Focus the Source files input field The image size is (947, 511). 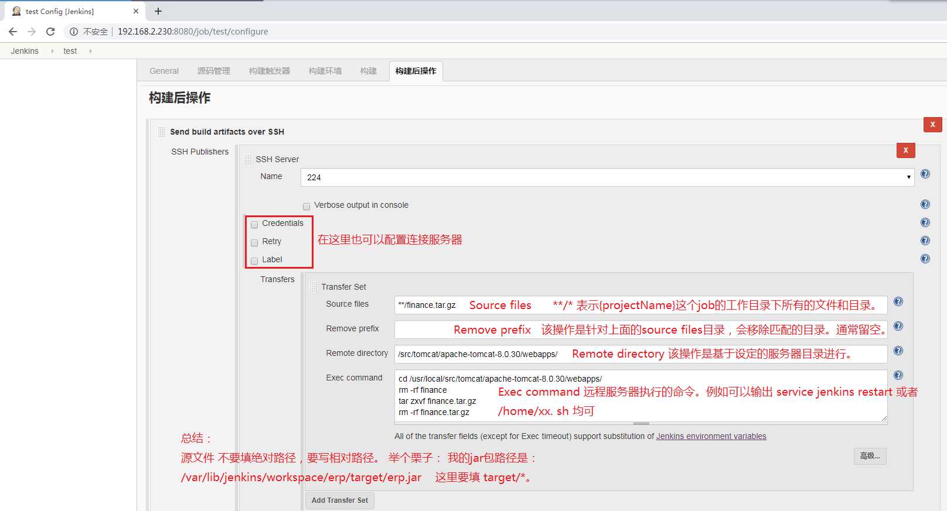tap(641, 305)
